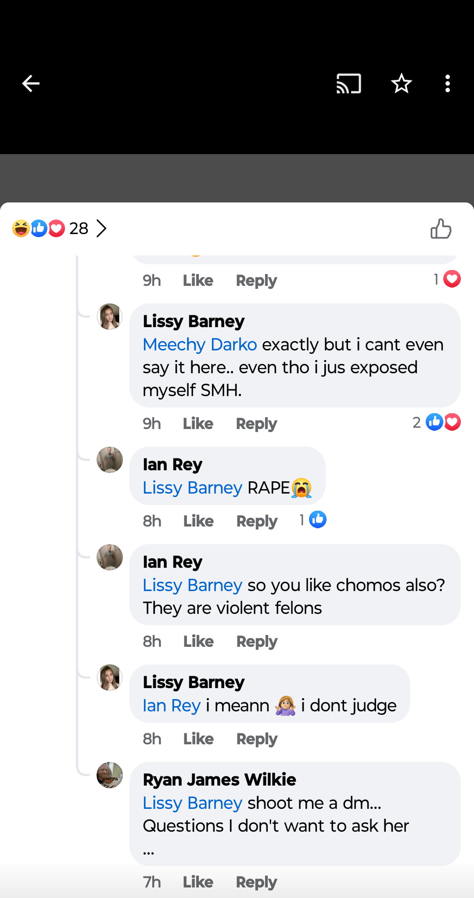
Task: Tap the heart badge next to the 9h comment
Action: [x=452, y=278]
